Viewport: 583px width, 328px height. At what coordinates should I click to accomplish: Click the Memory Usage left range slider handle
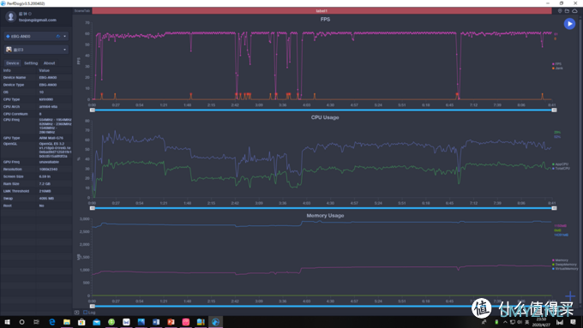[x=93, y=306]
